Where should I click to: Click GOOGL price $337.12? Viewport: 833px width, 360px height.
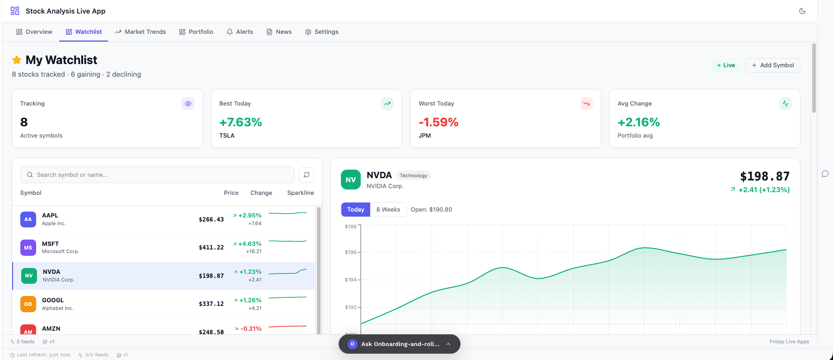point(211,304)
